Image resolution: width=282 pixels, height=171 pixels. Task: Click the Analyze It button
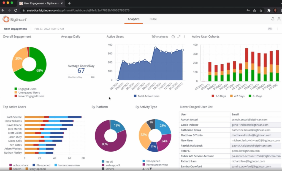159,36
